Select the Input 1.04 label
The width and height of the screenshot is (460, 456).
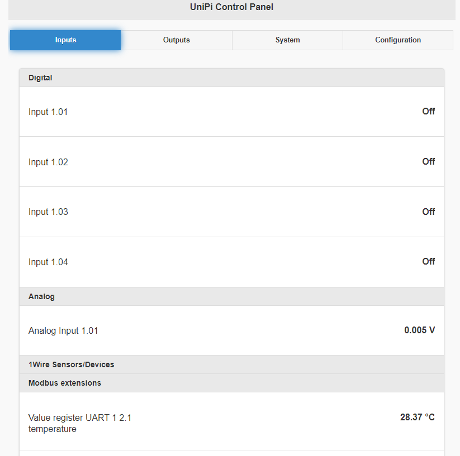click(x=48, y=262)
